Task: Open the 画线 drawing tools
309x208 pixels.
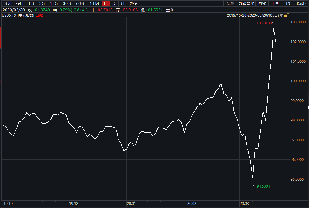Action: (262, 3)
